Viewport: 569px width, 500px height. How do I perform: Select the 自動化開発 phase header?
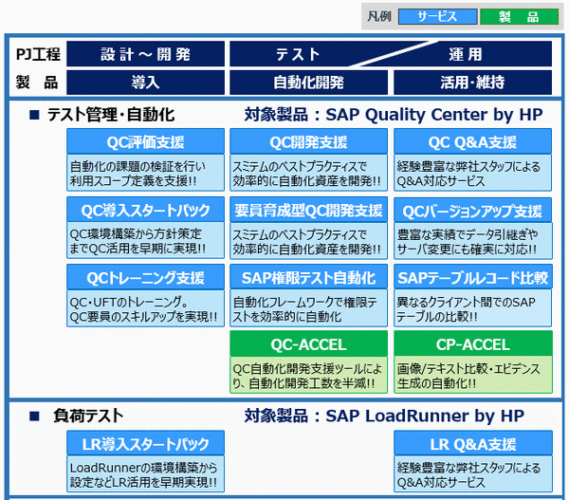pos(308,83)
